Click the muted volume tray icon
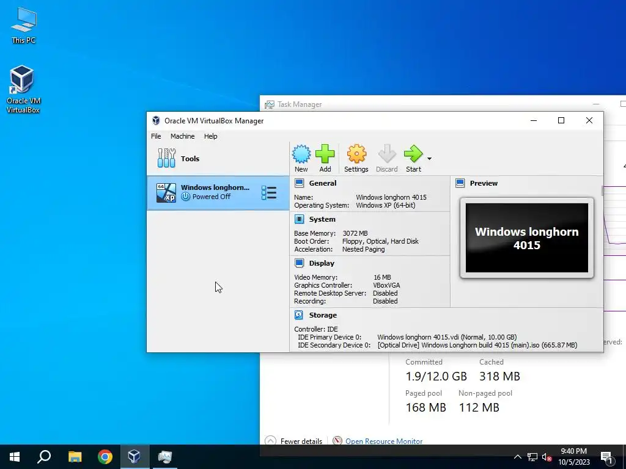The width and height of the screenshot is (626, 469). (x=547, y=457)
